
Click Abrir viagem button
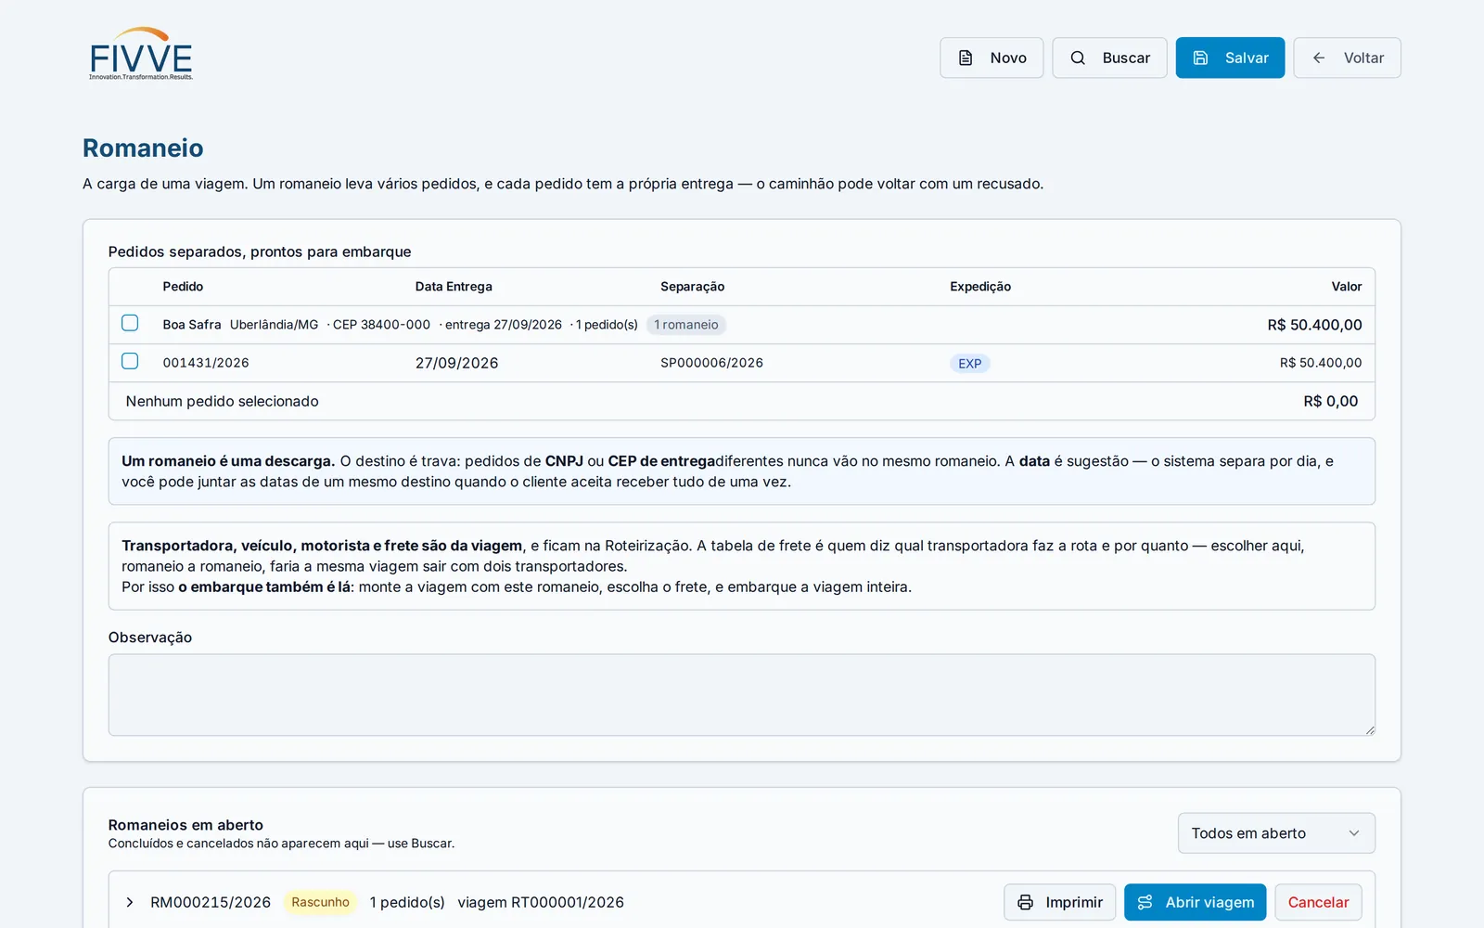click(x=1195, y=902)
